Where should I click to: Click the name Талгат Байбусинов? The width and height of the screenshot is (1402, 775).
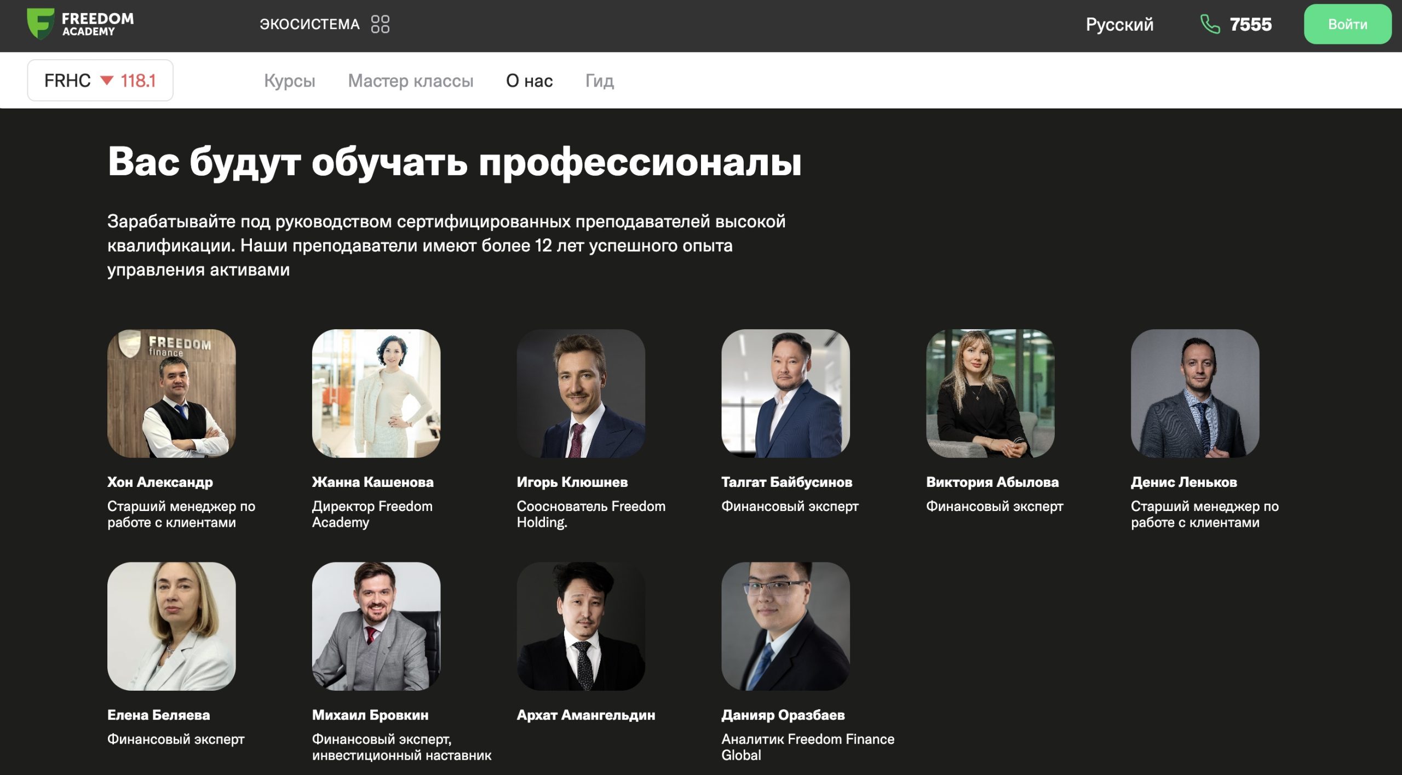[x=786, y=482]
